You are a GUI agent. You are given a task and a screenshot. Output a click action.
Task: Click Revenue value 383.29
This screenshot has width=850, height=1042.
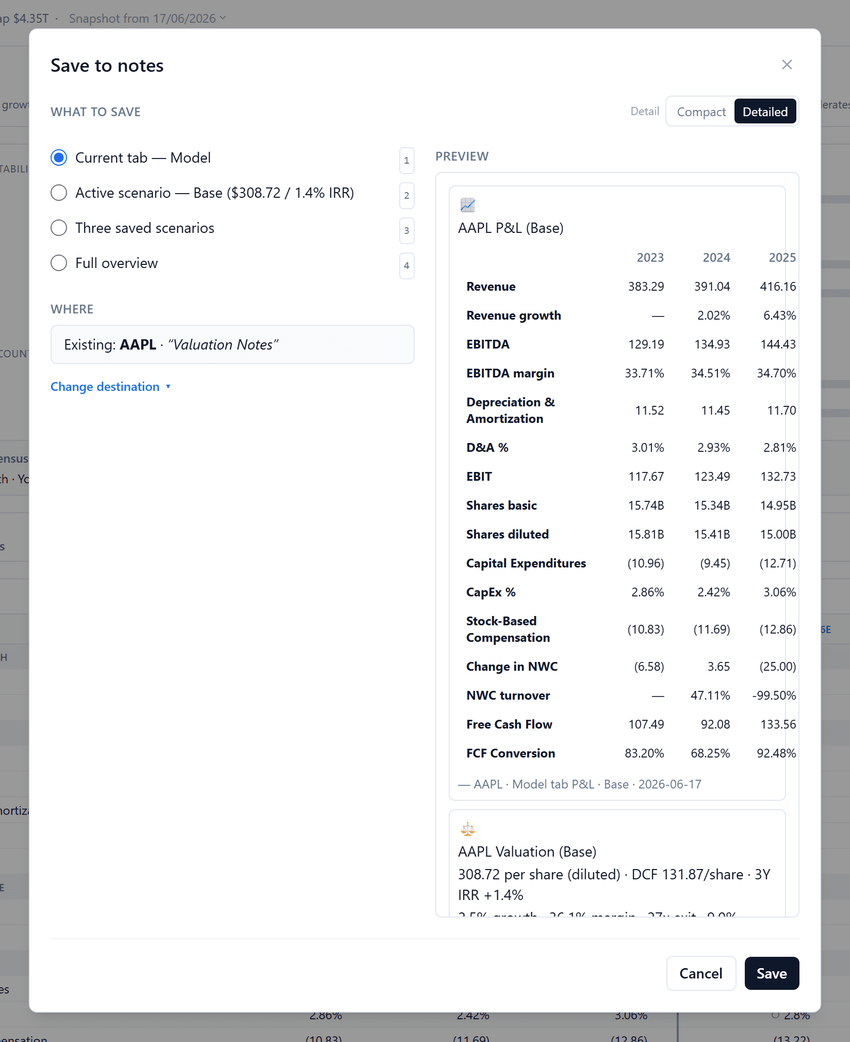(646, 287)
